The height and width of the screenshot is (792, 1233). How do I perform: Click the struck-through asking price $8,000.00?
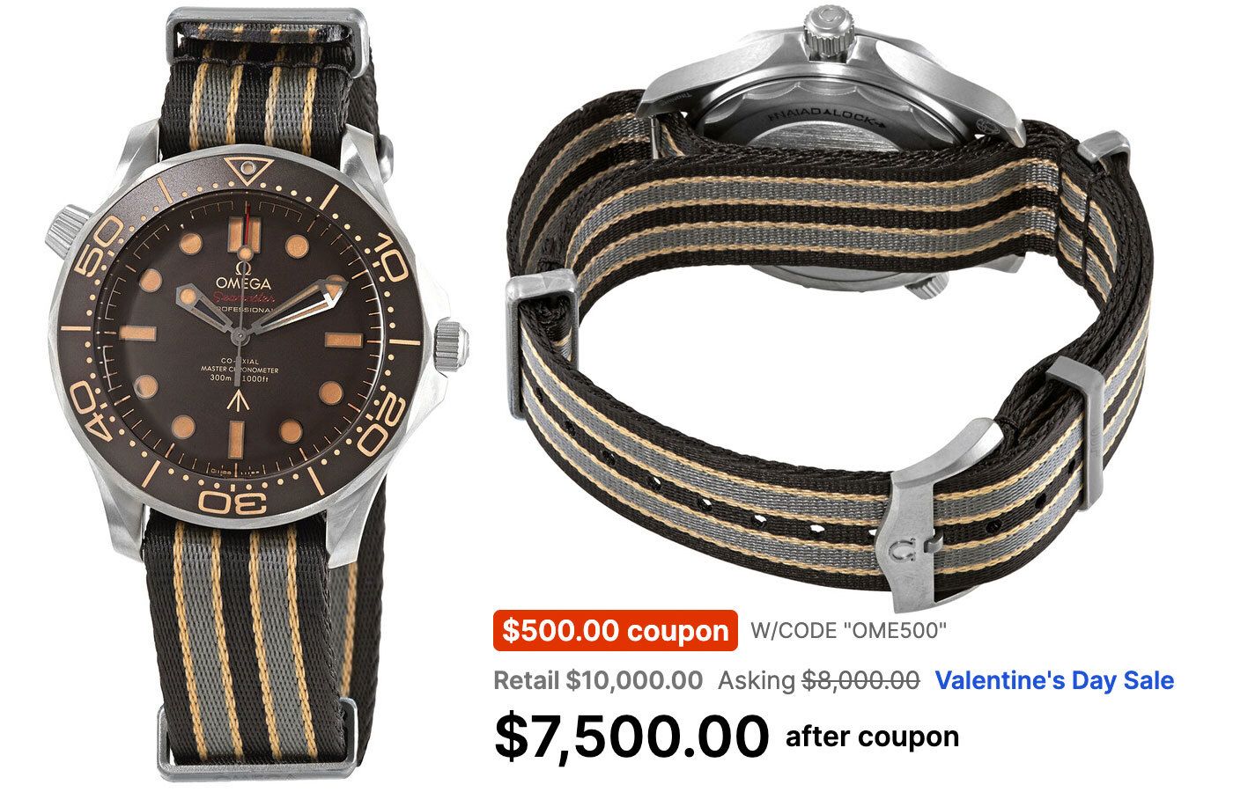tap(860, 680)
